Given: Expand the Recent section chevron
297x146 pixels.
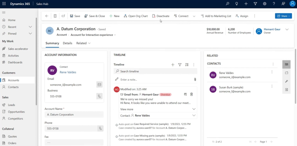Looking at the screenshot, I should point(30,27).
